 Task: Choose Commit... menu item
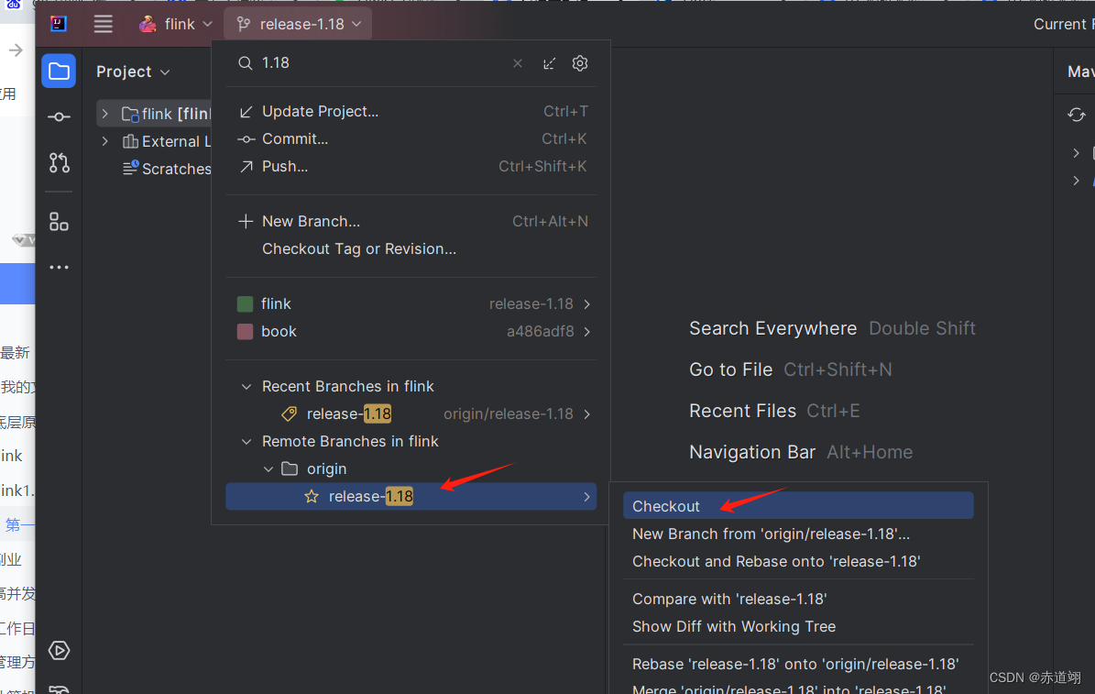click(412, 139)
